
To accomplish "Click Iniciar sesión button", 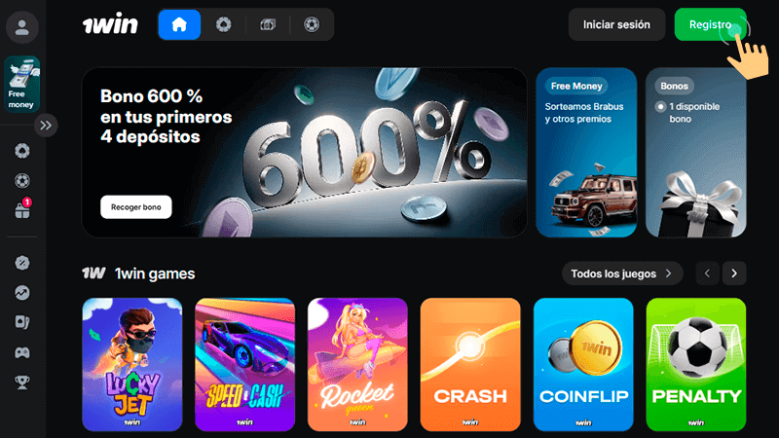I will (616, 24).
